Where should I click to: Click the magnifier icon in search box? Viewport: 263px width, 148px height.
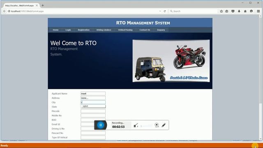tap(171, 11)
